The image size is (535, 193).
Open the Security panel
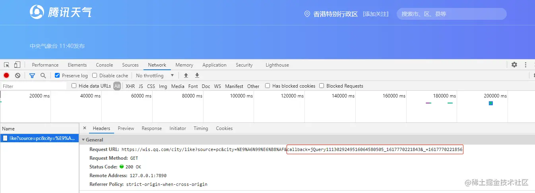[x=244, y=65]
